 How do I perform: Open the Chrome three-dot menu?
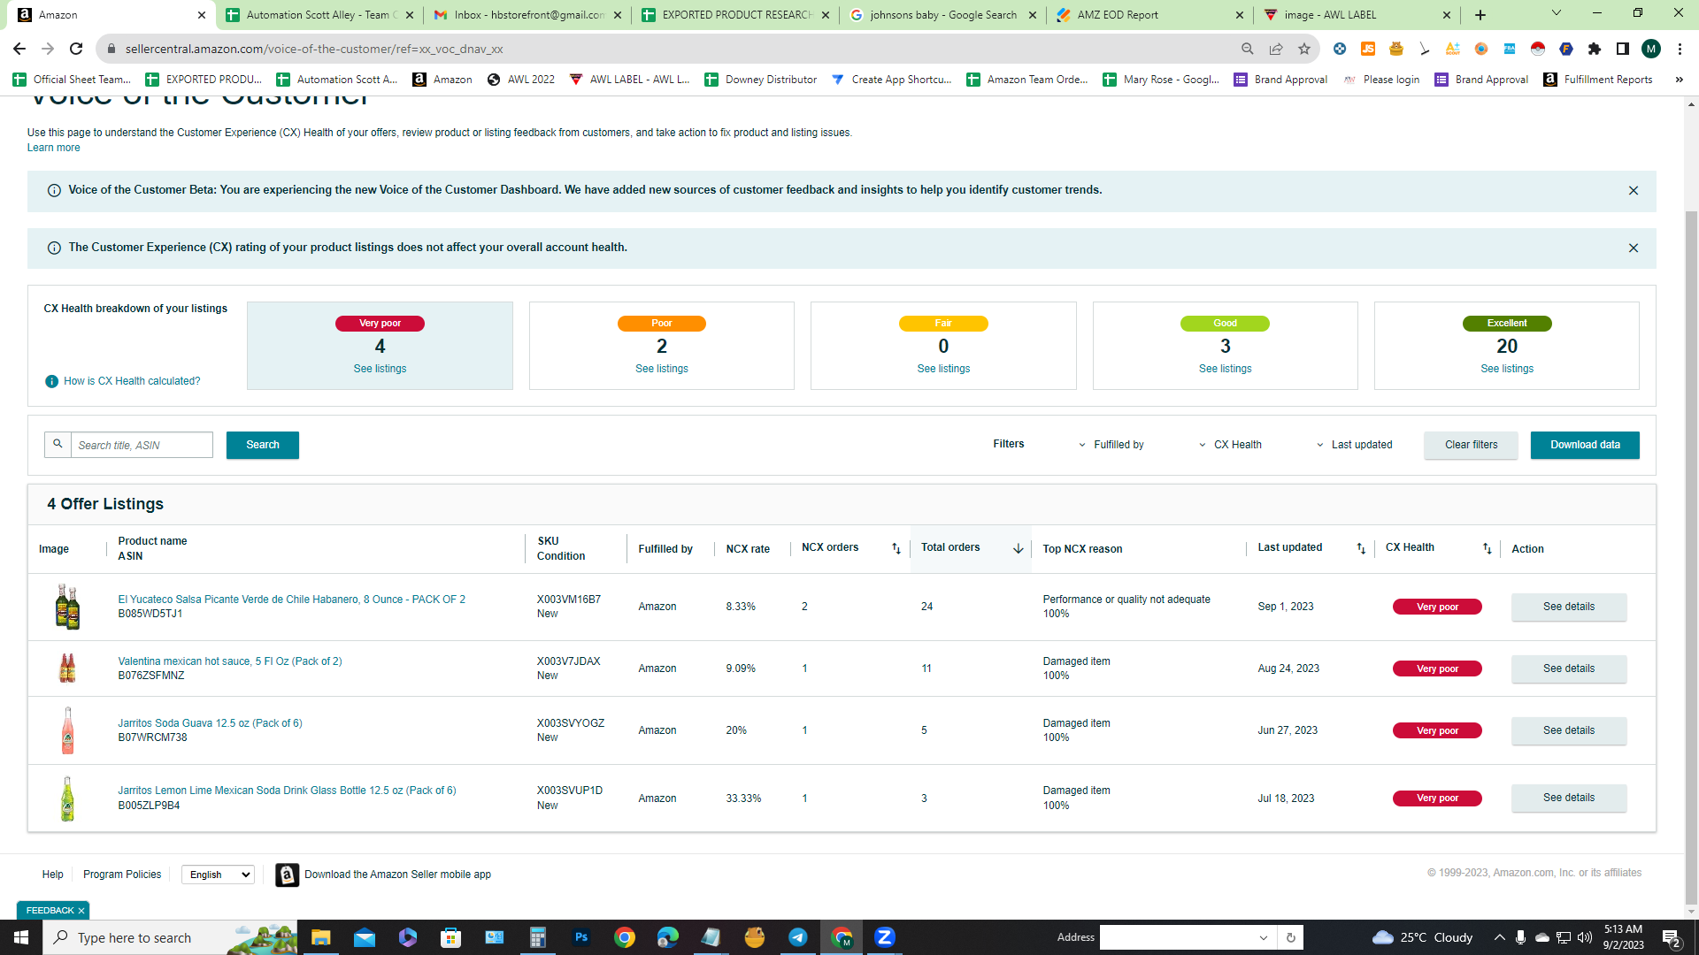(x=1680, y=49)
